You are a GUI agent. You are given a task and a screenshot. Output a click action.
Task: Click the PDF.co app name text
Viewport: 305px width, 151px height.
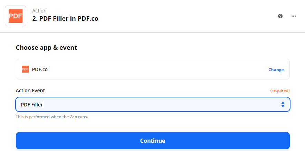[x=40, y=69]
